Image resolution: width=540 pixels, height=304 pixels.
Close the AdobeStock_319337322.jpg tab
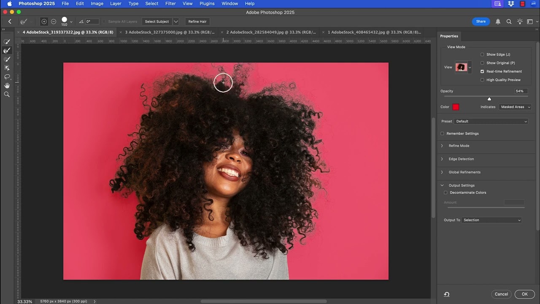pyautogui.click(x=18, y=32)
